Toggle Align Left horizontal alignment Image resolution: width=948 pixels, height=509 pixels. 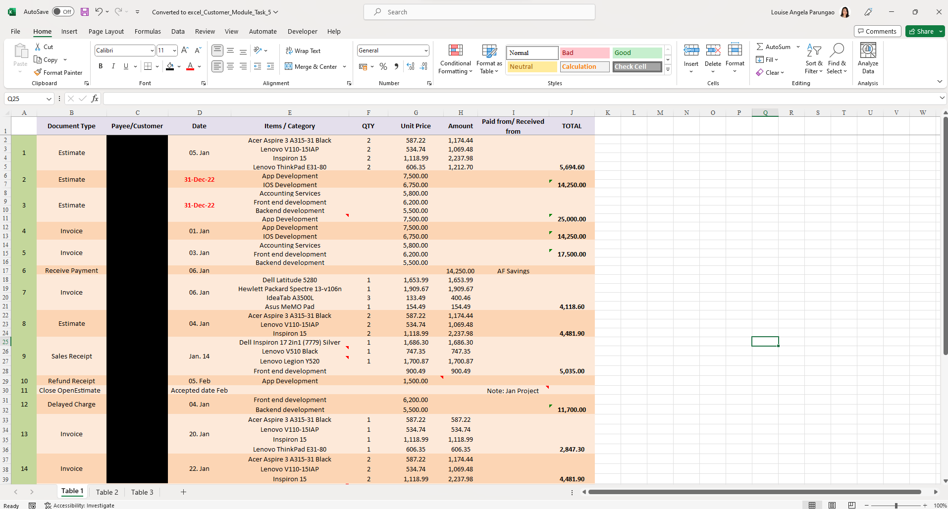click(217, 66)
